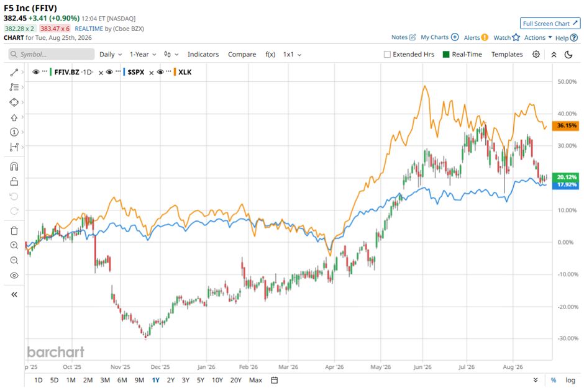Select the 2Y time range
Viewport: 584px width, 388px height.
(x=171, y=380)
